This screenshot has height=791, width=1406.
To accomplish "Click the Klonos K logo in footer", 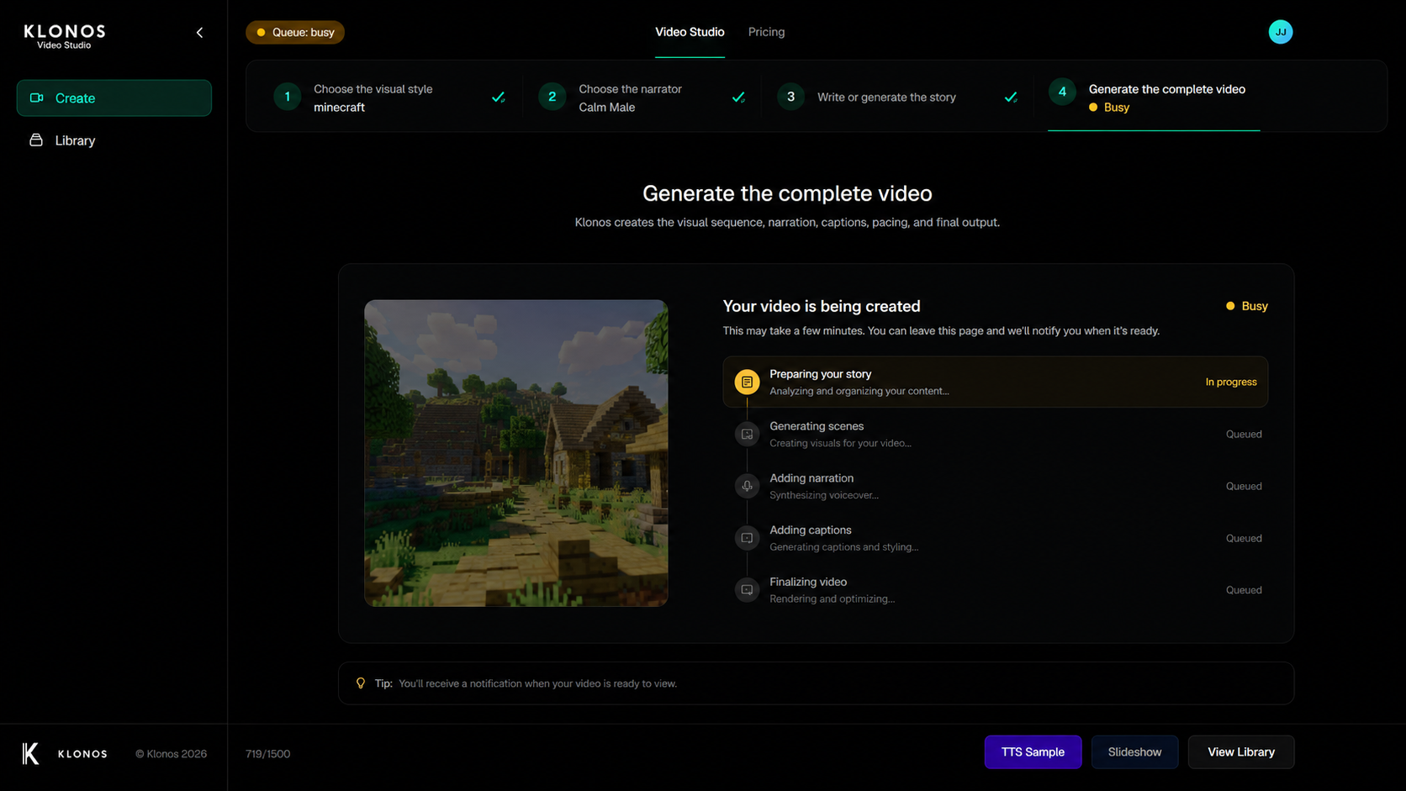I will pyautogui.click(x=31, y=753).
